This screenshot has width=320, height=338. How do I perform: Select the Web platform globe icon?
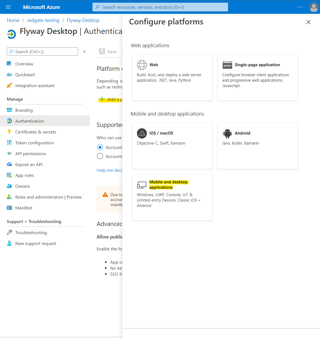click(142, 65)
